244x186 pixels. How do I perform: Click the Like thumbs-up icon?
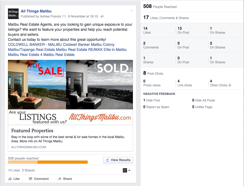[x=10, y=179]
